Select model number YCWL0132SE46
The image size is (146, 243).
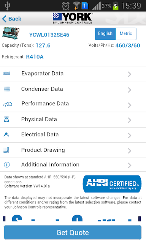pos(49,35)
